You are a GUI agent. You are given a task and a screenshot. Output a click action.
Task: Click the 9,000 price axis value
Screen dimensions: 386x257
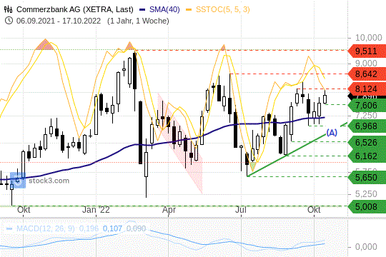point(366,64)
